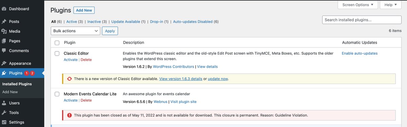Click the Users person icon

click(4, 103)
